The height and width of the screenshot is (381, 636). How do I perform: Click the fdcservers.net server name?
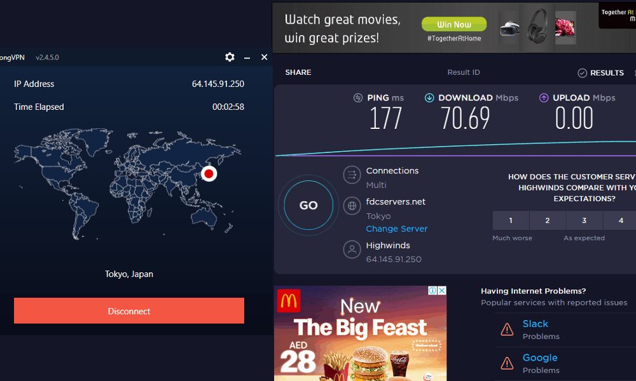(396, 202)
